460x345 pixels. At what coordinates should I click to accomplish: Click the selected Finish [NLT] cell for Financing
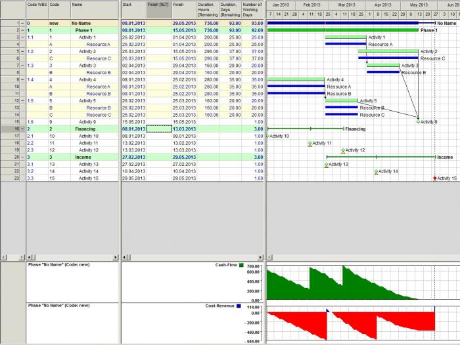[159, 129]
